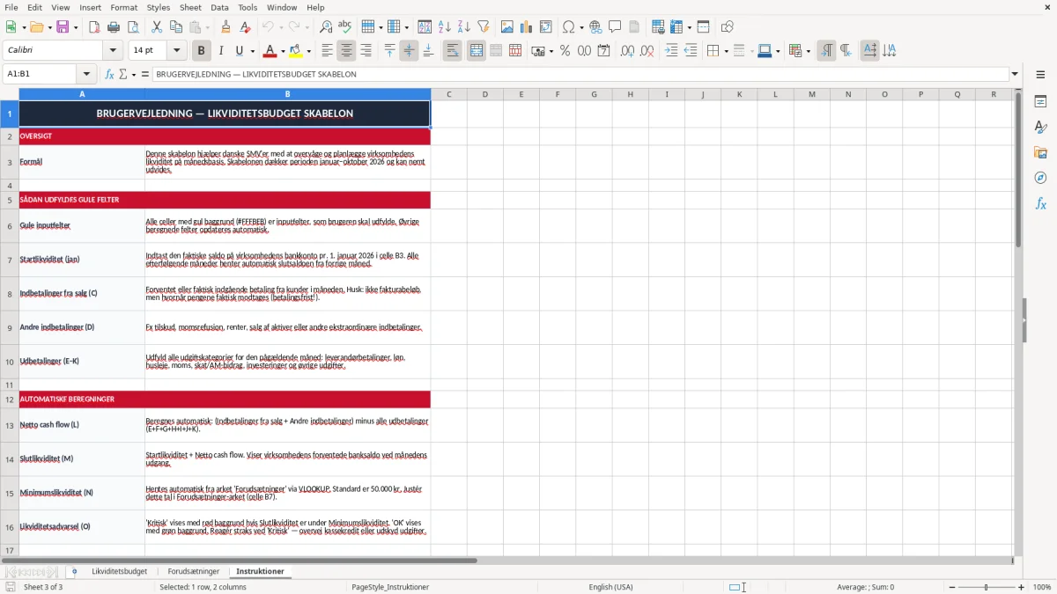Open the Format menu
Screen dimensions: 1057x594
pyautogui.click(x=123, y=7)
